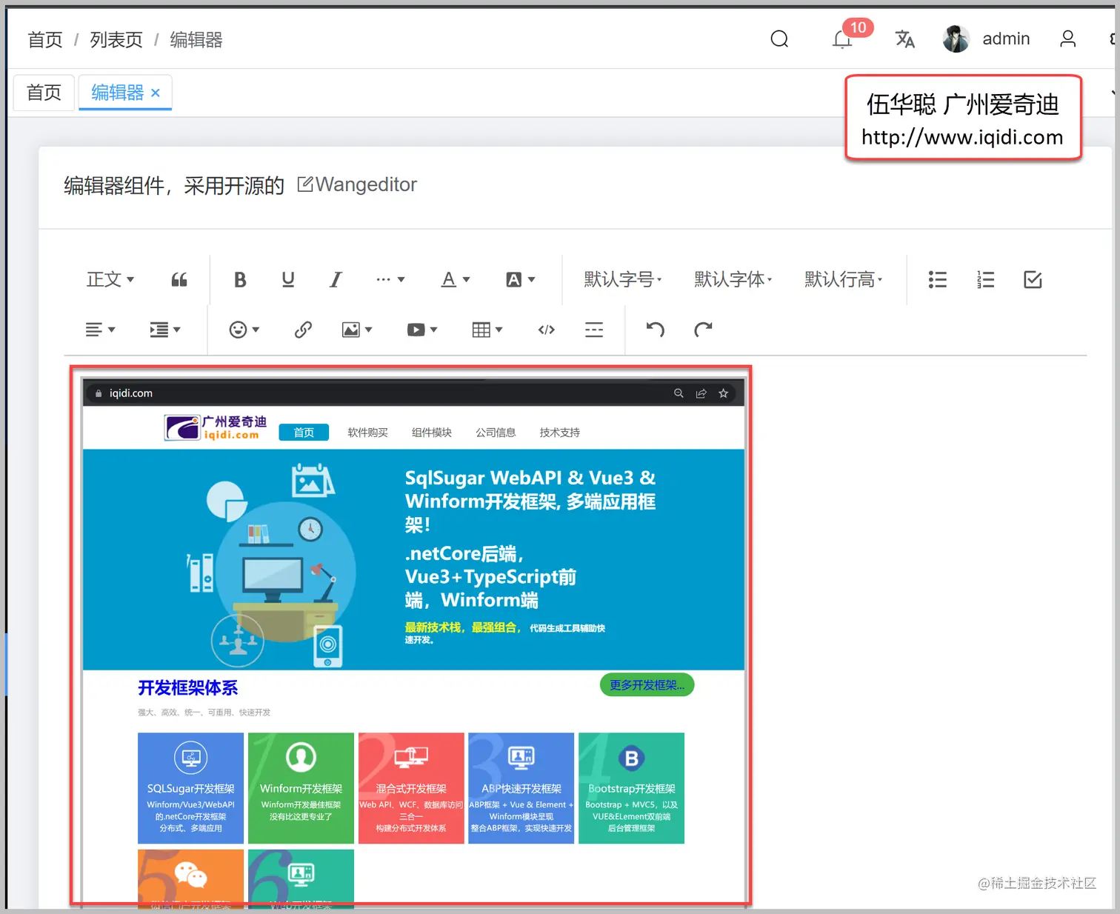Click the SQLSugar开发框架 blue card
Image resolution: width=1120 pixels, height=914 pixels.
tap(190, 788)
